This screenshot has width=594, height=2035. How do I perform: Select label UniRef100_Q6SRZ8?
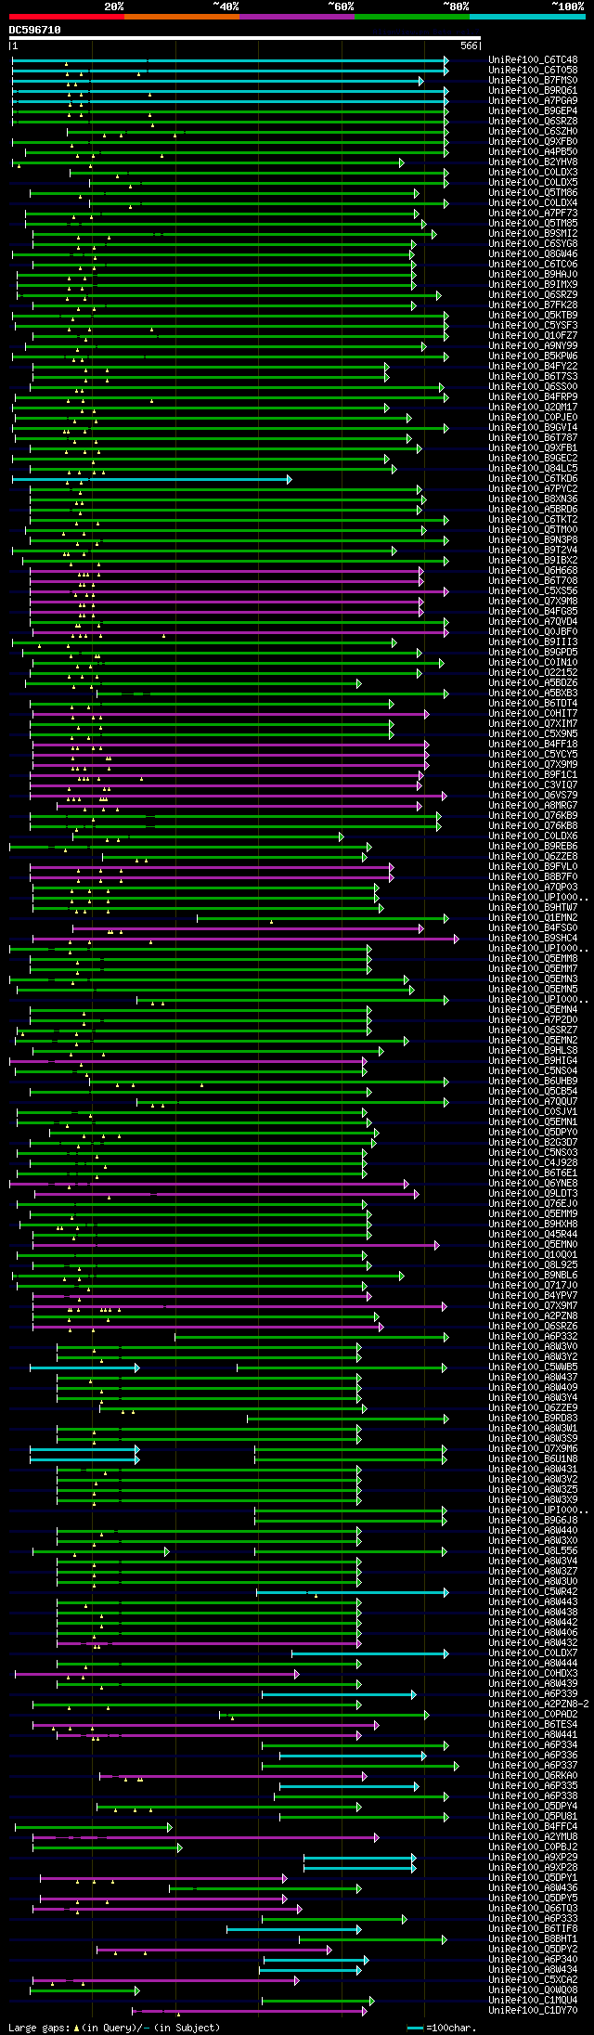click(x=533, y=122)
